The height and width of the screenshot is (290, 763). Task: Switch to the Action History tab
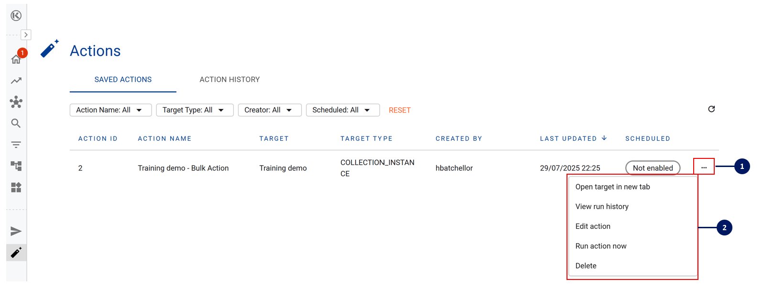(229, 79)
